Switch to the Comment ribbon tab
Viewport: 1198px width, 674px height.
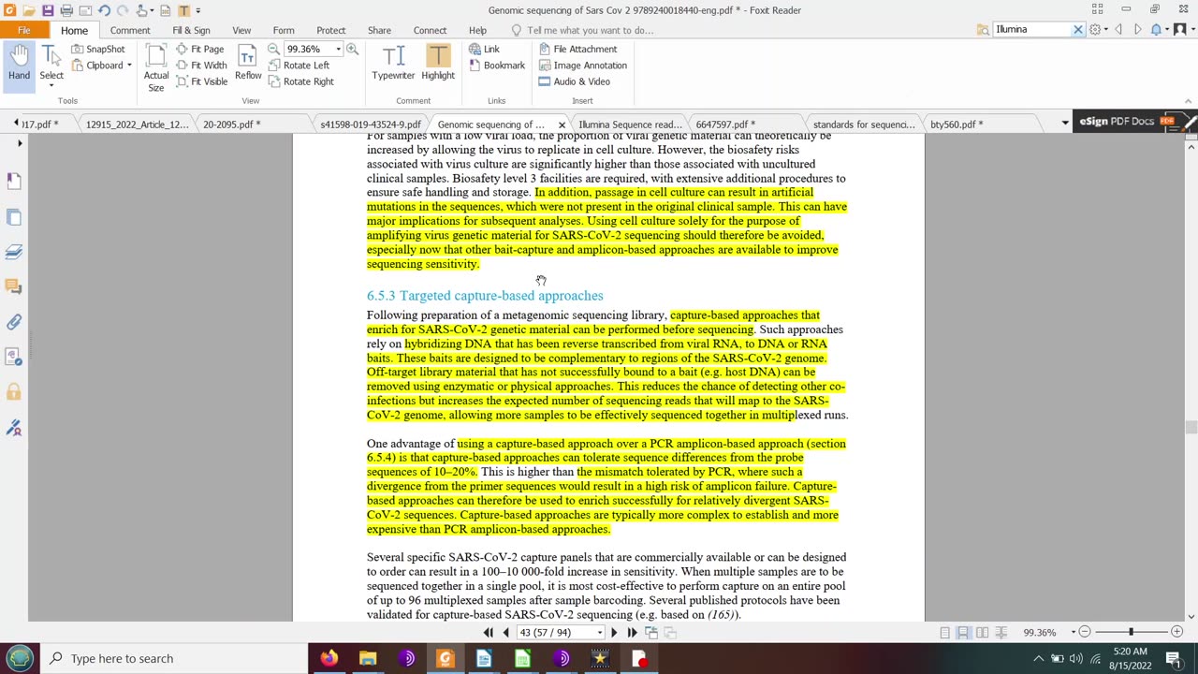130,30
